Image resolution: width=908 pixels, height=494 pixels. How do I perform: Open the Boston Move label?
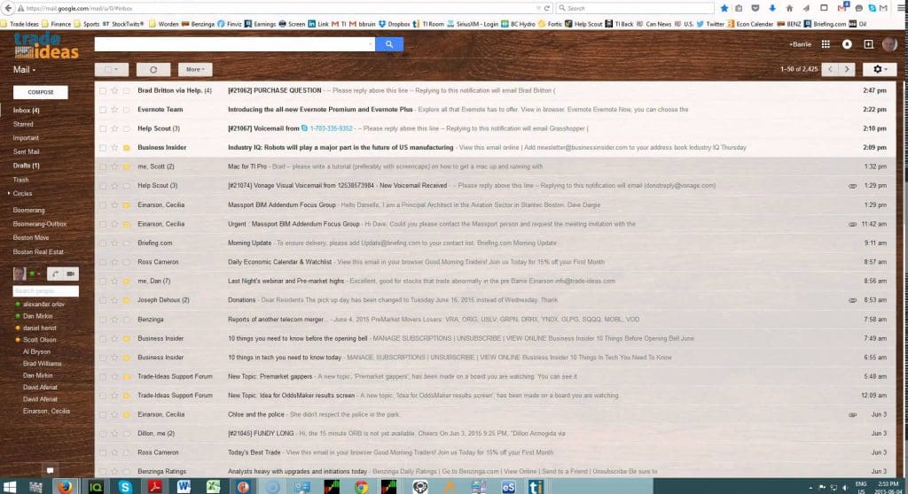tap(31, 238)
